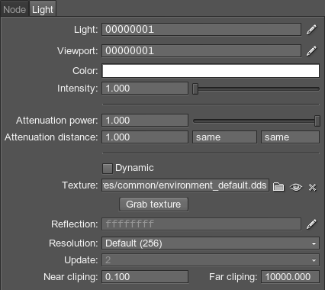Open folder browser for Texture file
This screenshot has height=290, width=325.
pyautogui.click(x=278, y=187)
